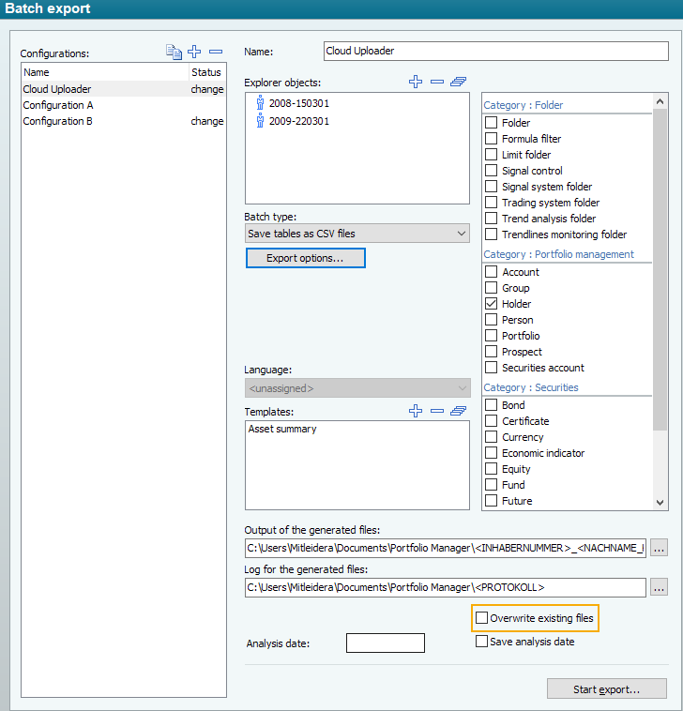This screenshot has width=683, height=711.
Task: Tick the Save analysis date checkbox
Action: pos(482,642)
